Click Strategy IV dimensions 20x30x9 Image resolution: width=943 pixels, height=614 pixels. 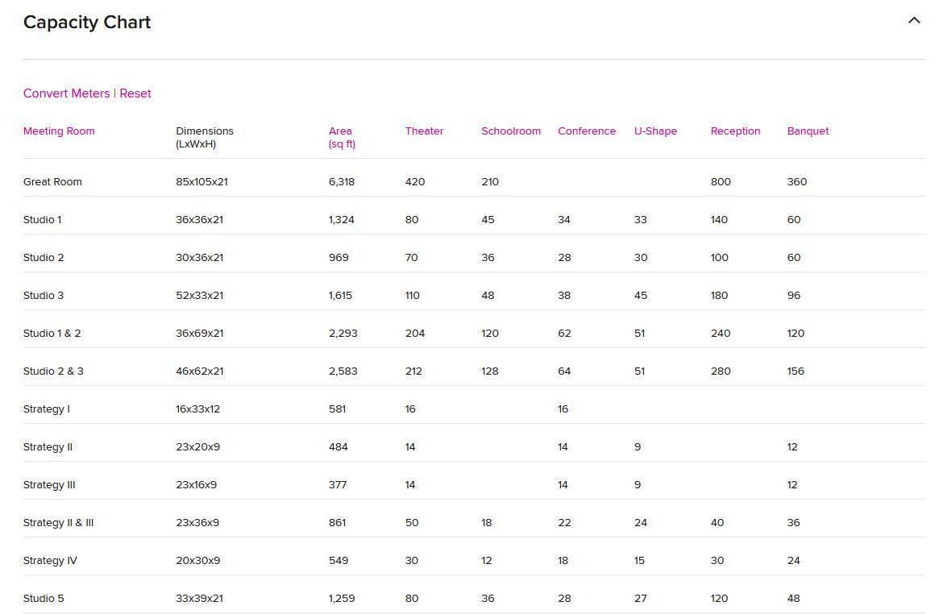(x=197, y=561)
